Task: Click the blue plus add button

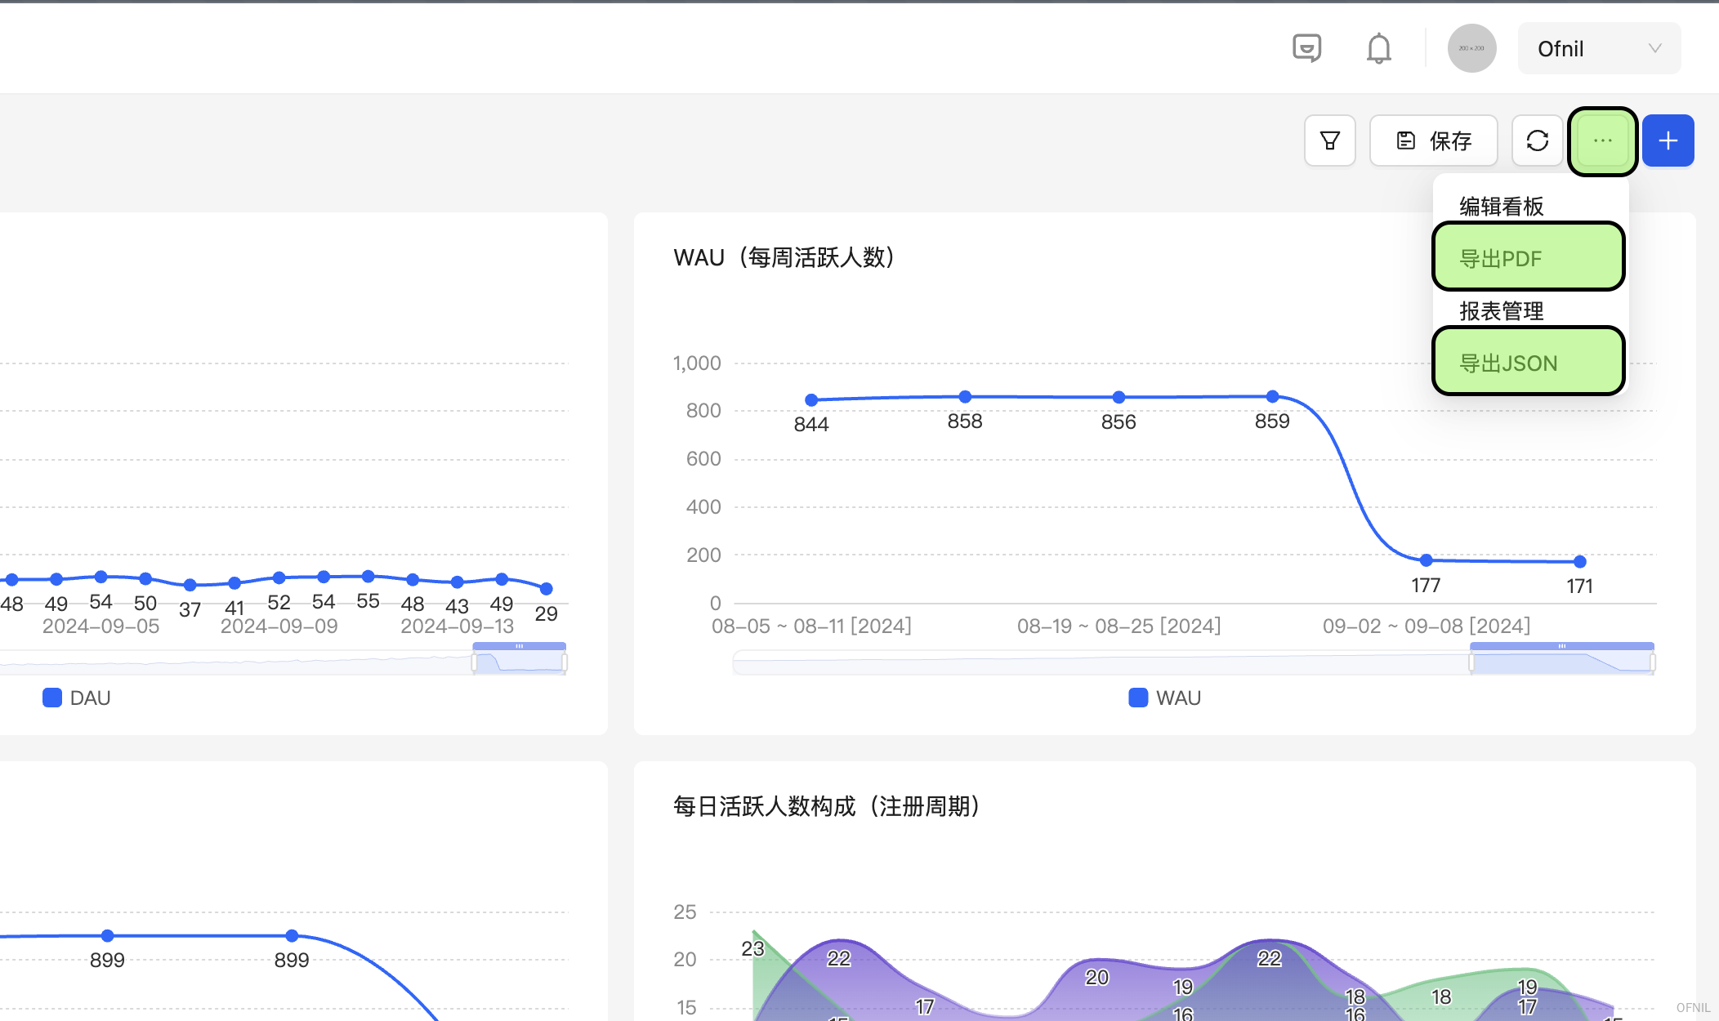Action: (x=1668, y=140)
